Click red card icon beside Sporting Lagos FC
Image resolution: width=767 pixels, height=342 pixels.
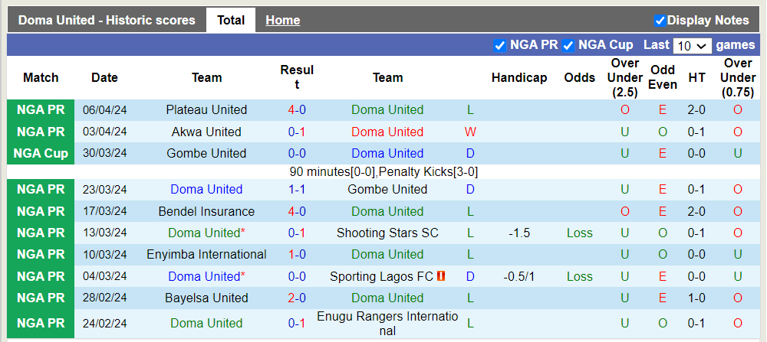tap(441, 276)
